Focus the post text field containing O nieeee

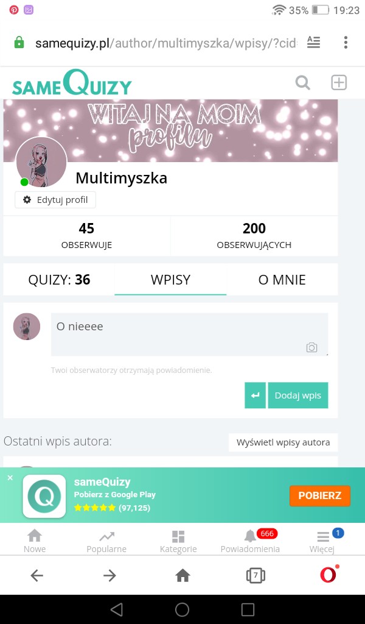coord(189,335)
